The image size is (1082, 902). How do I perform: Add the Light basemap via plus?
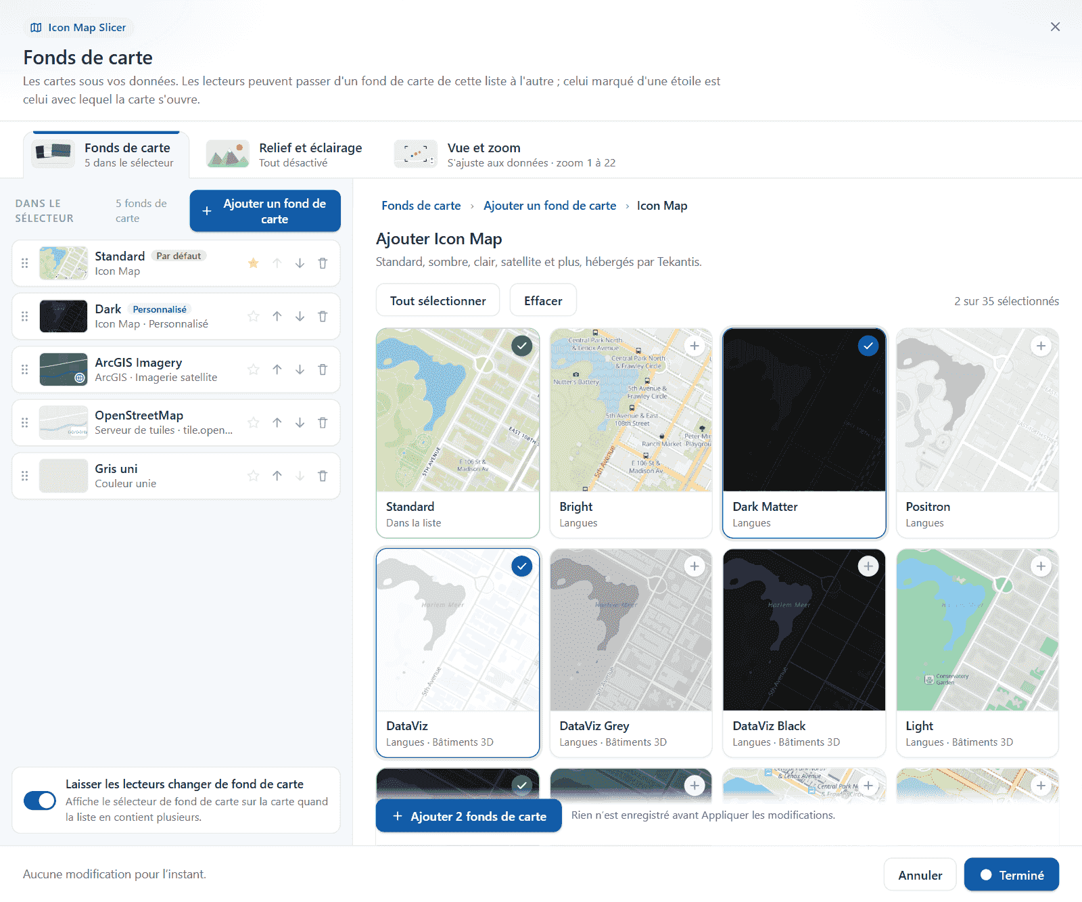coord(1041,566)
